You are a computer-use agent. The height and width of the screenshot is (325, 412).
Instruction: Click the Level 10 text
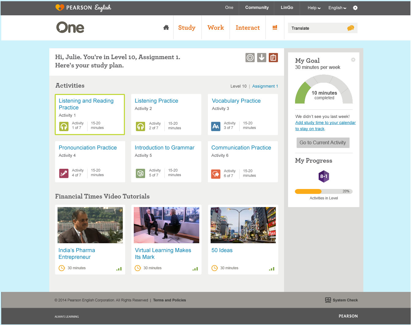(x=238, y=86)
